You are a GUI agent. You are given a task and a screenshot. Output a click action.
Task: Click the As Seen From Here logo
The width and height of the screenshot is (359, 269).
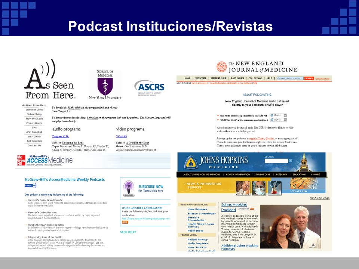click(50, 79)
